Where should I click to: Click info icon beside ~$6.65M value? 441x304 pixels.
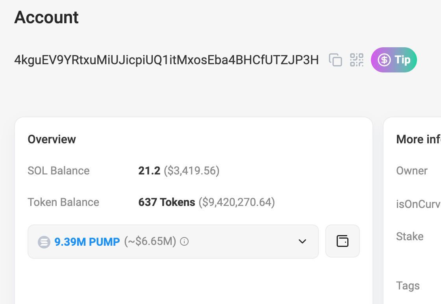click(184, 241)
